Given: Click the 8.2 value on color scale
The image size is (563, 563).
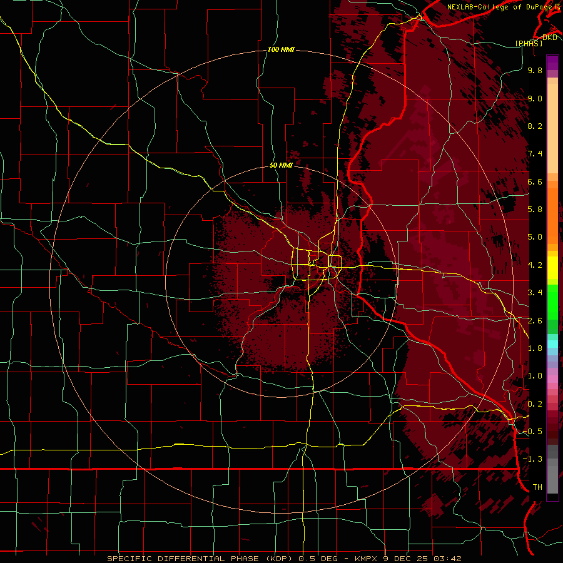Looking at the screenshot, I should click(x=535, y=126).
